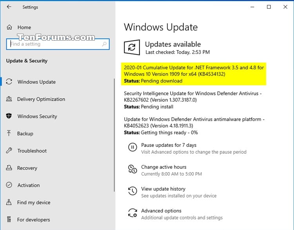Click the pause circle icon
This screenshot has height=230, width=294.
(132, 147)
